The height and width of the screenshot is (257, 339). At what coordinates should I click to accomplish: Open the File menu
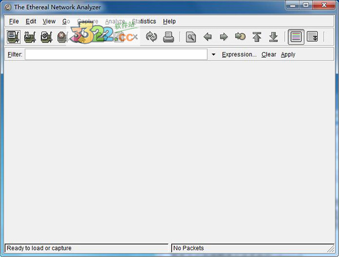[x=14, y=21]
